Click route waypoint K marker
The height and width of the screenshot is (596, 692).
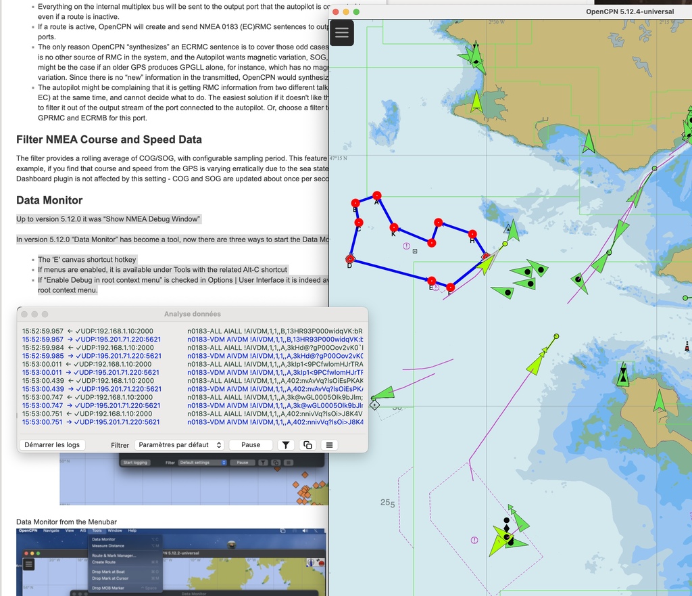point(395,227)
